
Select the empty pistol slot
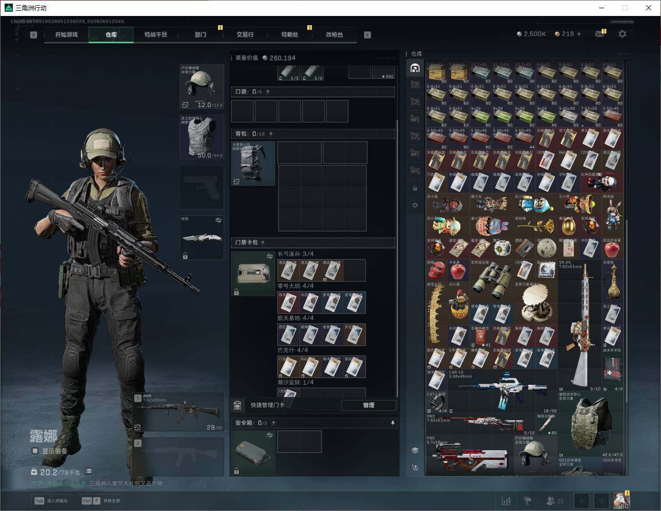202,187
